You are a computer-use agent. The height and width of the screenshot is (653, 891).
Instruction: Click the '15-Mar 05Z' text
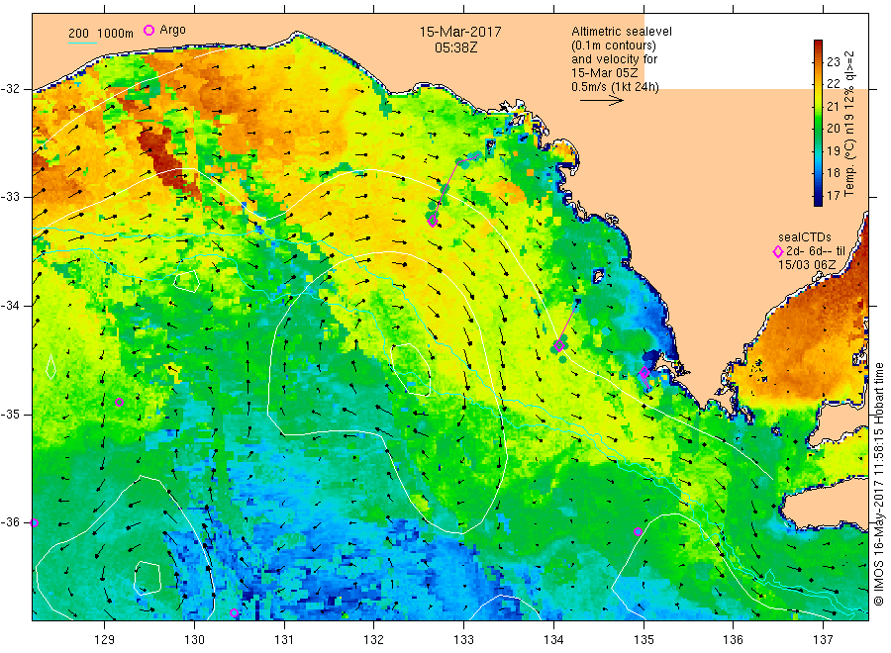click(605, 72)
